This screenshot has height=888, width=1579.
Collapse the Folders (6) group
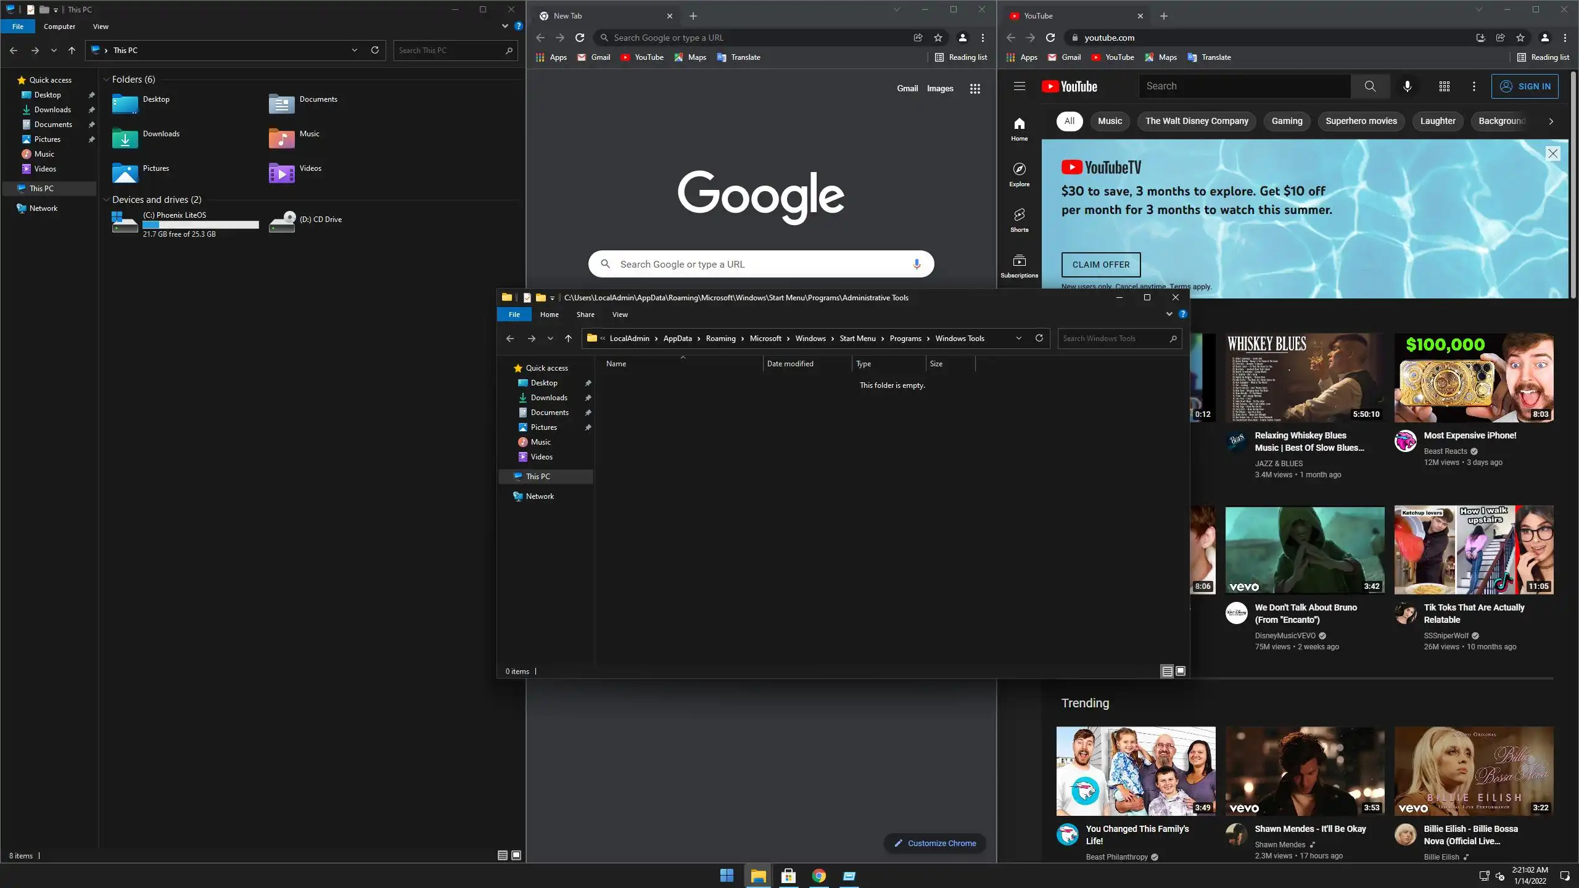pos(106,80)
